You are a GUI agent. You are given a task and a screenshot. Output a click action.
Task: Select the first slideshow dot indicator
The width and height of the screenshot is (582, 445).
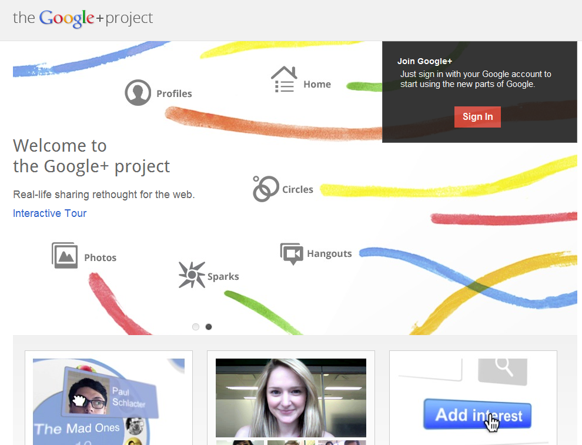coord(196,327)
